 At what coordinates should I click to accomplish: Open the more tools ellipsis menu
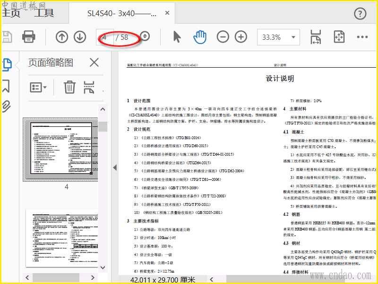362,37
